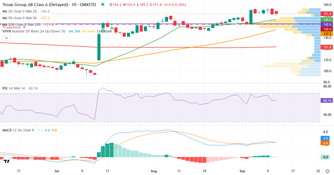The height and width of the screenshot is (175, 334).
Task: Click the green 146.6 price axis label
Action: 326,20
